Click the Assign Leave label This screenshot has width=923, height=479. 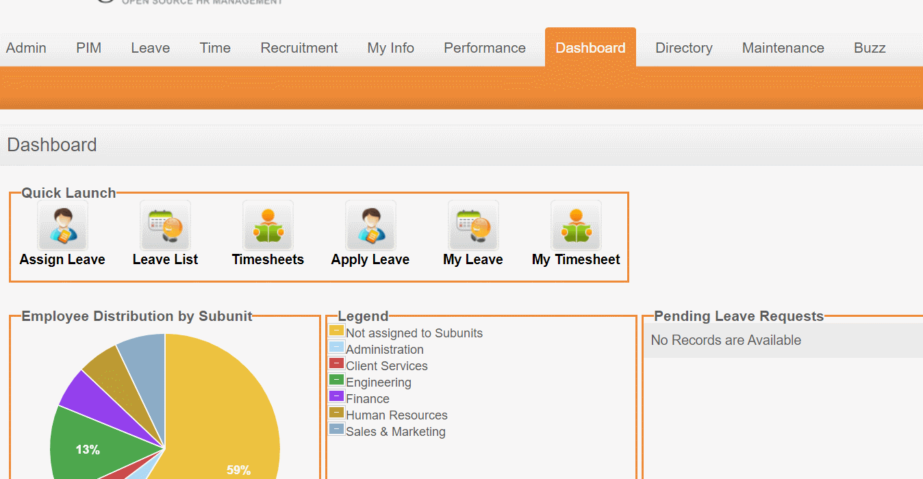point(62,259)
